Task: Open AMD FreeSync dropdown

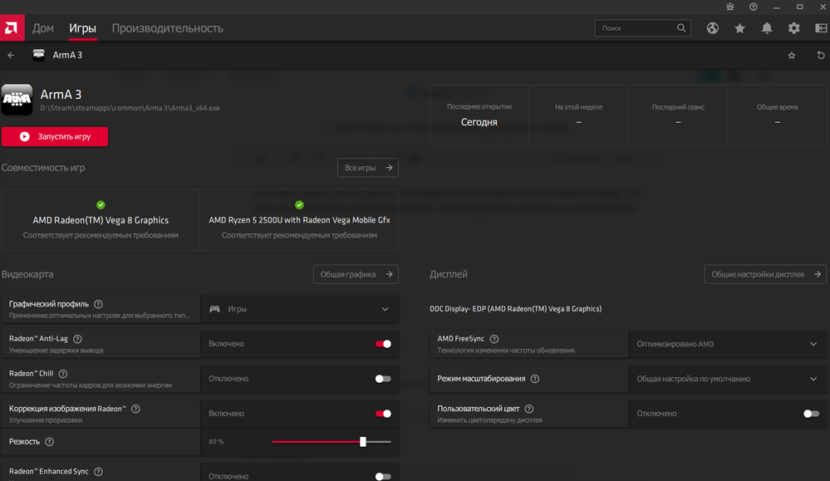Action: [727, 344]
